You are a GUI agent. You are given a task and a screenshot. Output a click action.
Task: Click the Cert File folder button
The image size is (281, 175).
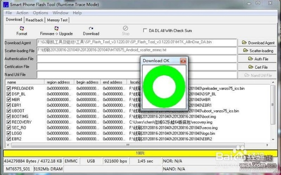point(259,67)
